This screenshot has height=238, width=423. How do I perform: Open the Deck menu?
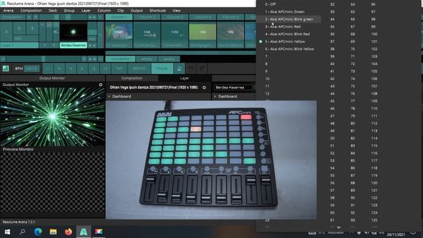(x=53, y=11)
